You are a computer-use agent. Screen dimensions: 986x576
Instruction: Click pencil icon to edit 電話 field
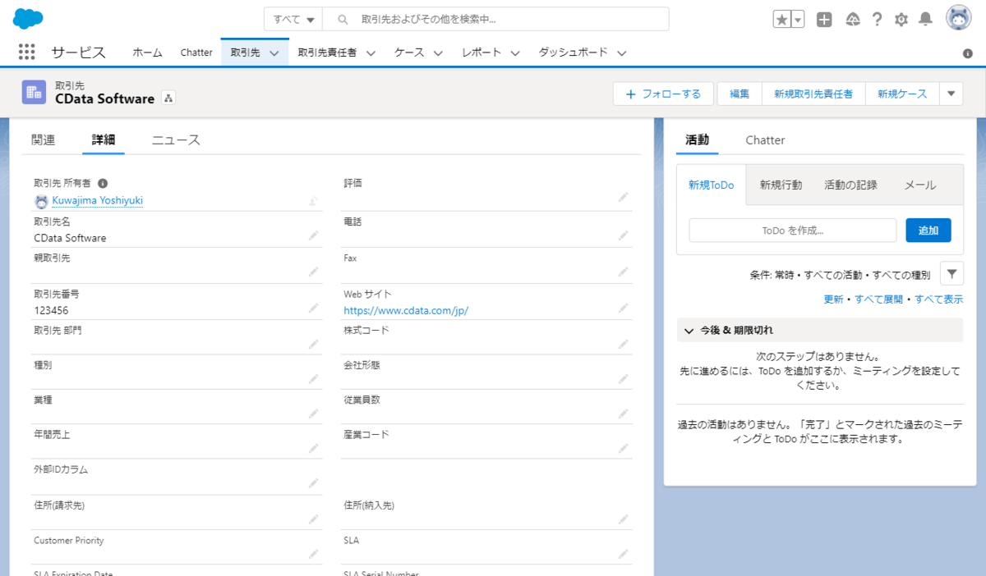[x=624, y=235]
